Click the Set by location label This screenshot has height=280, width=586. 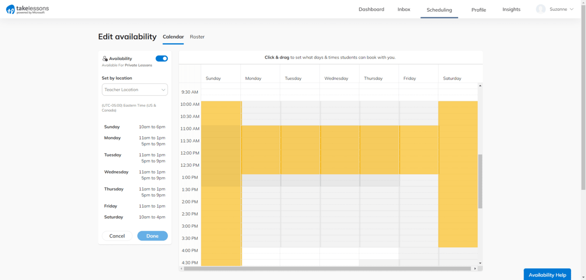point(117,78)
